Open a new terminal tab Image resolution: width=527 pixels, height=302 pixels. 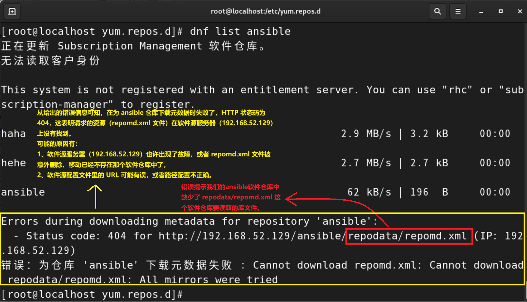[12, 11]
